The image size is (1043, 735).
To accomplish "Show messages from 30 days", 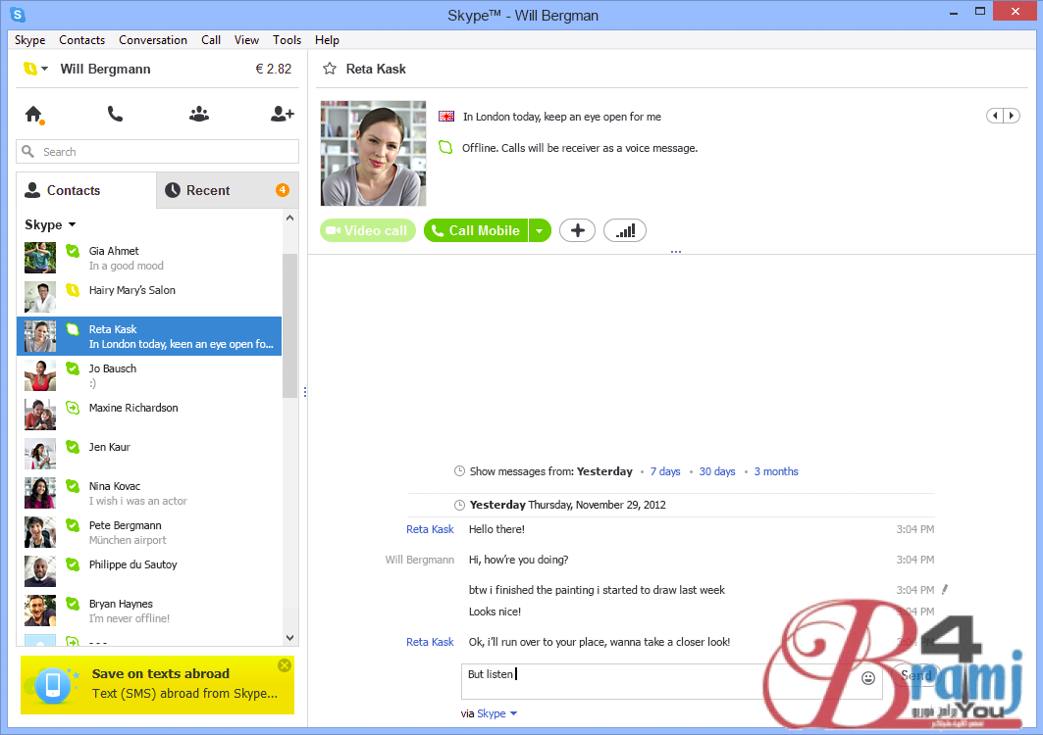I will (x=717, y=471).
